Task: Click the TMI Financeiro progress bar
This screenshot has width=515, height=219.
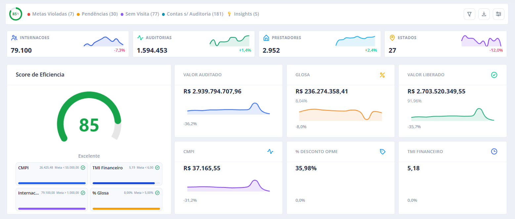Action: click(126, 183)
